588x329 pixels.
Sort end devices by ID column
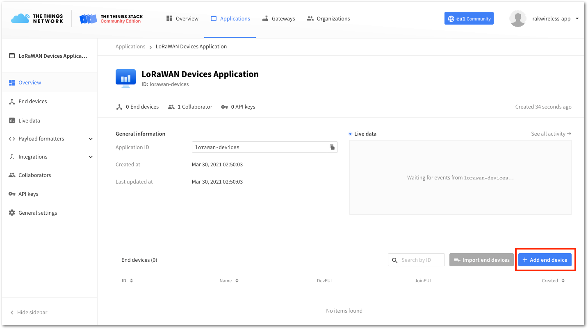(x=127, y=281)
